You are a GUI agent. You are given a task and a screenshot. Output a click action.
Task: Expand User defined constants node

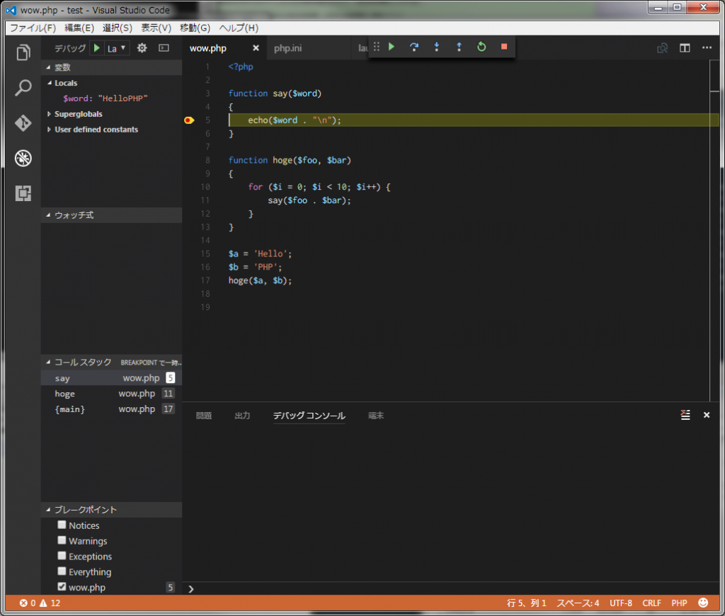click(49, 130)
